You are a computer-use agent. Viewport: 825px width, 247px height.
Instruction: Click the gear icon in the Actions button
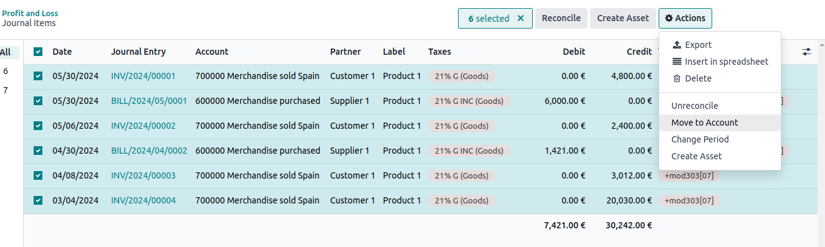tap(669, 19)
